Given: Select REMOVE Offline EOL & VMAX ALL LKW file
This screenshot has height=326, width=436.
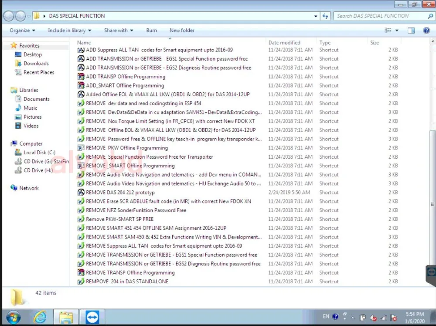Looking at the screenshot, I should [x=171, y=130].
